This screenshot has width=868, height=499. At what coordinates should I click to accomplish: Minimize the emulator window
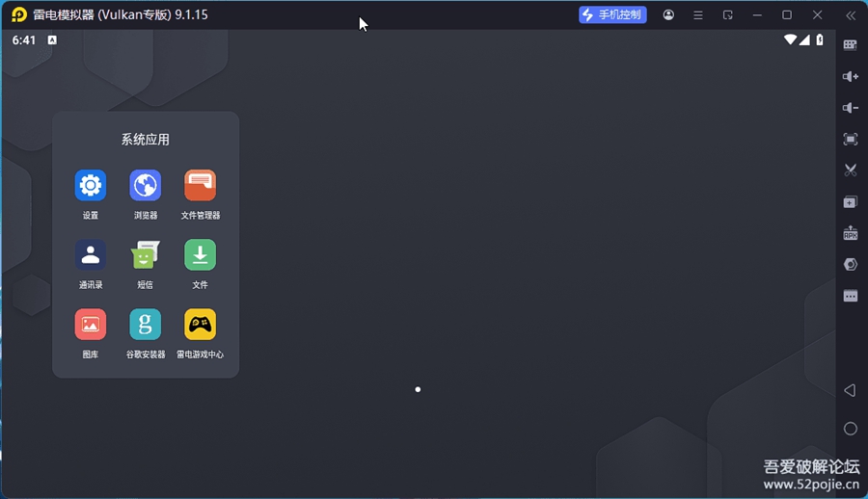tap(757, 15)
